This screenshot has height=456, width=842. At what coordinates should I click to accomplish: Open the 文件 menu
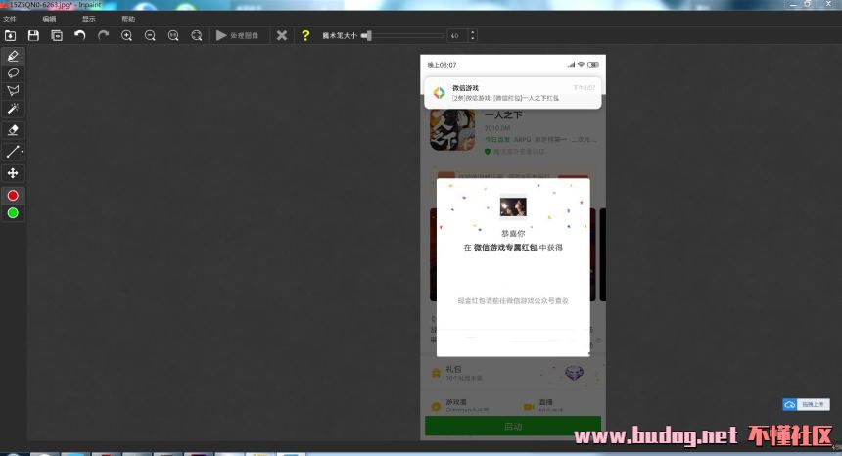(x=10, y=19)
